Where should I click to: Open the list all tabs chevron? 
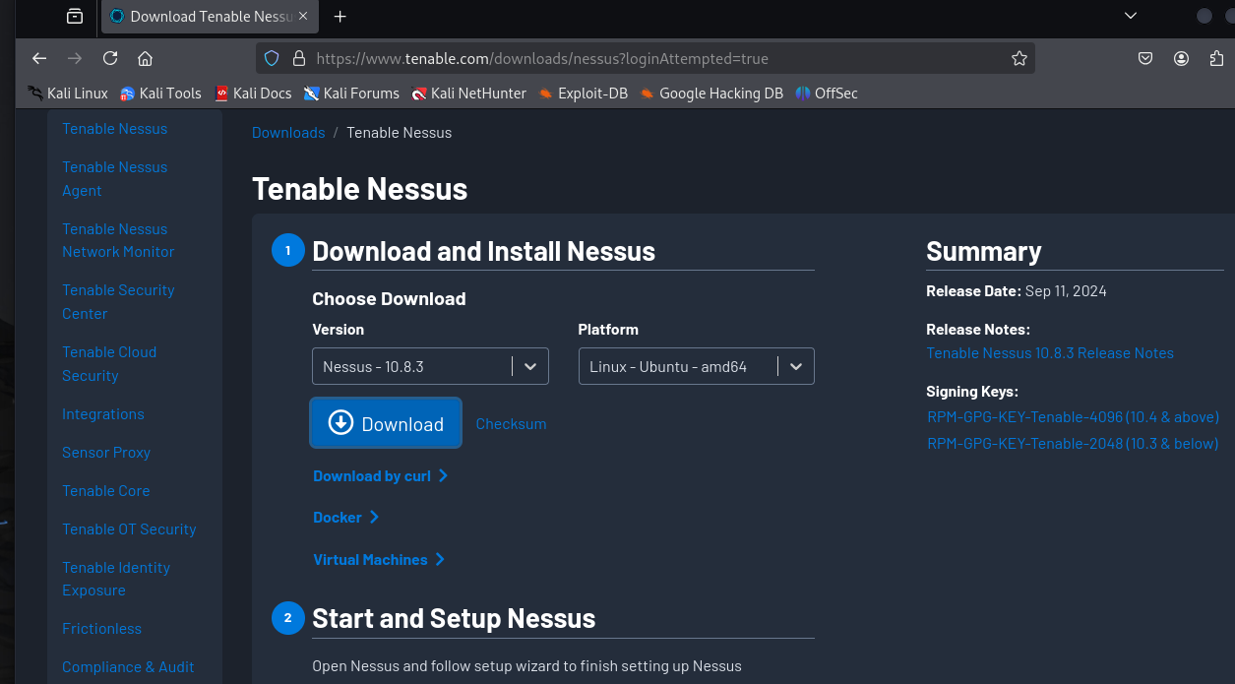(x=1131, y=16)
